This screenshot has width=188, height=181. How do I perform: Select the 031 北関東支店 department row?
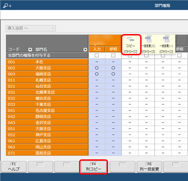point(47,92)
